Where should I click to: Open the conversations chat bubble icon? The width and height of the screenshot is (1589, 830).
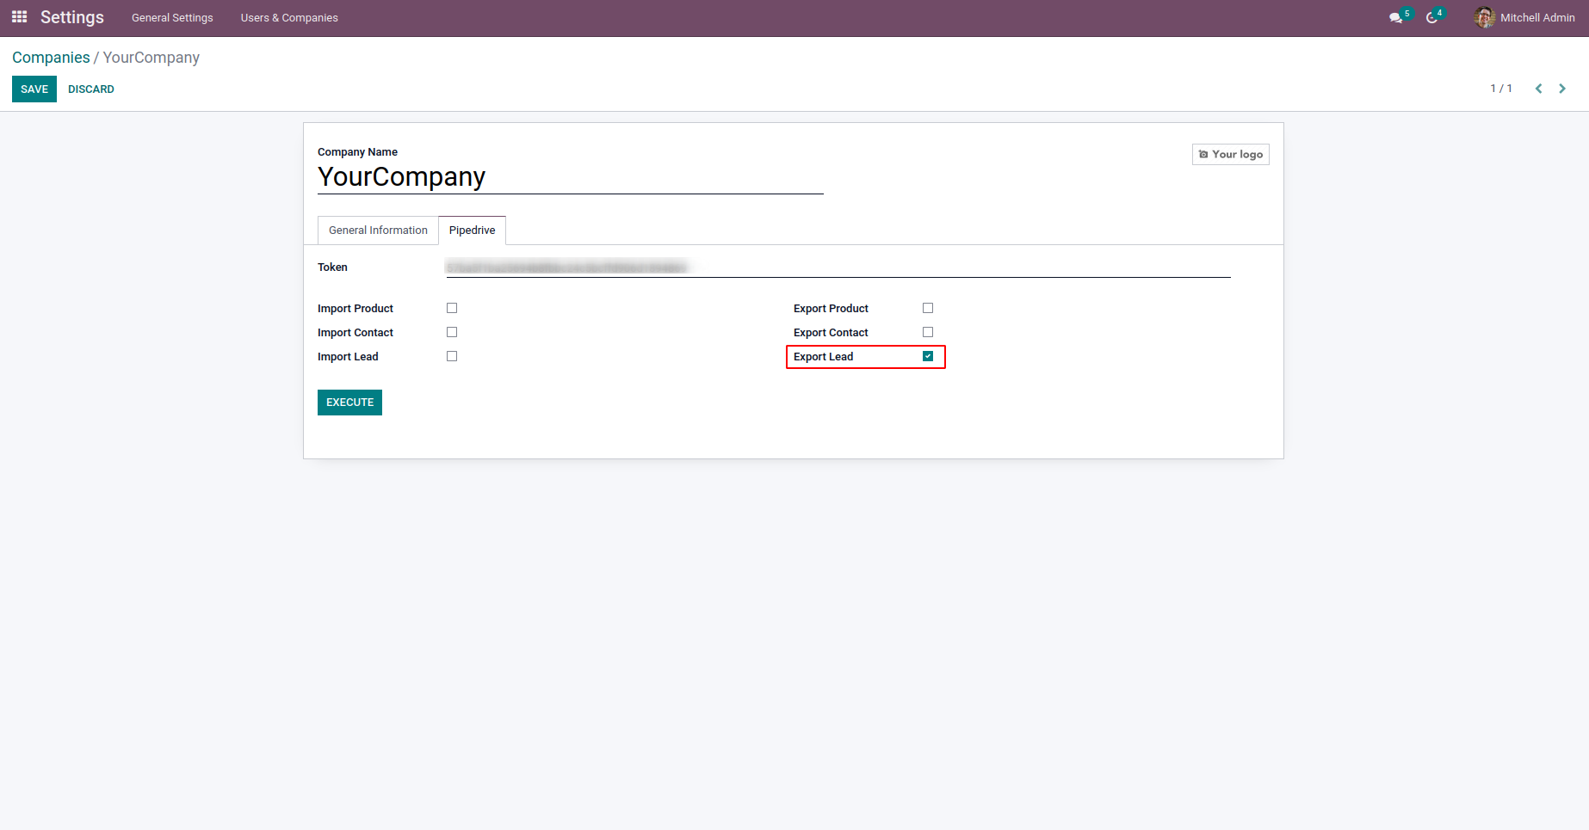[1395, 18]
